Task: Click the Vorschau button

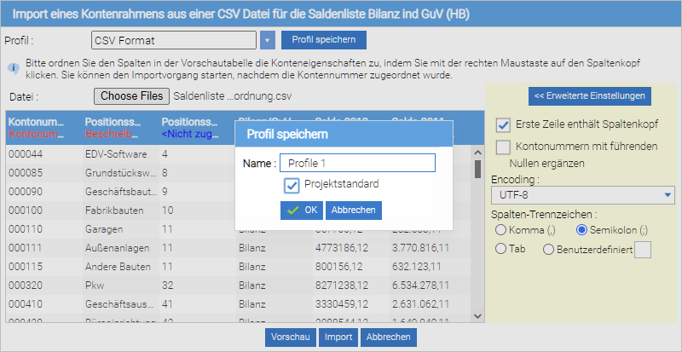Action: (x=291, y=338)
